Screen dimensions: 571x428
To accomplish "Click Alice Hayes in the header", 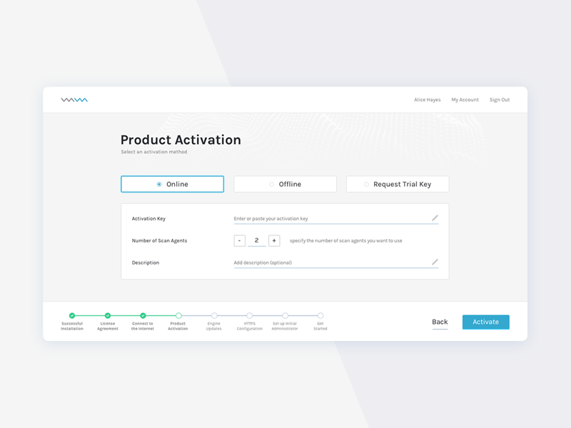I will pyautogui.click(x=427, y=100).
